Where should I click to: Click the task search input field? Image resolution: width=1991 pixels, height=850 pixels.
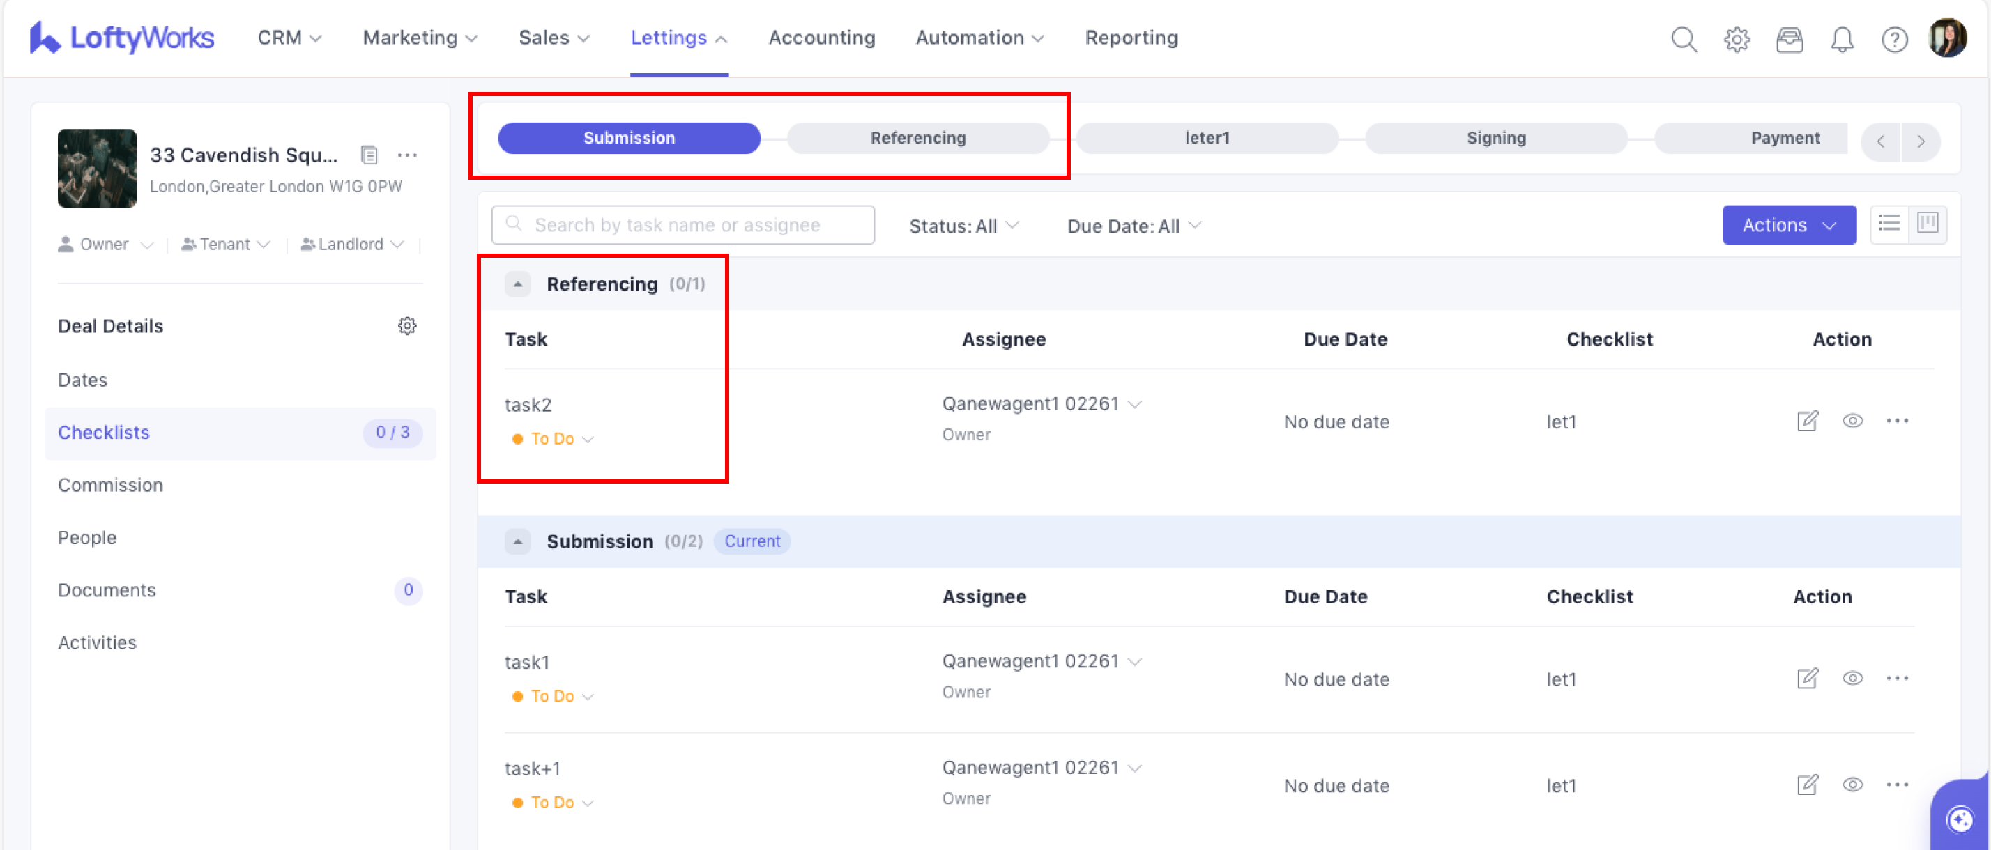(x=683, y=225)
